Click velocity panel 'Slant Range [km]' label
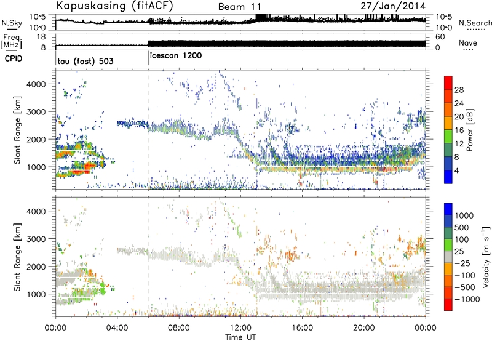 click(x=17, y=257)
